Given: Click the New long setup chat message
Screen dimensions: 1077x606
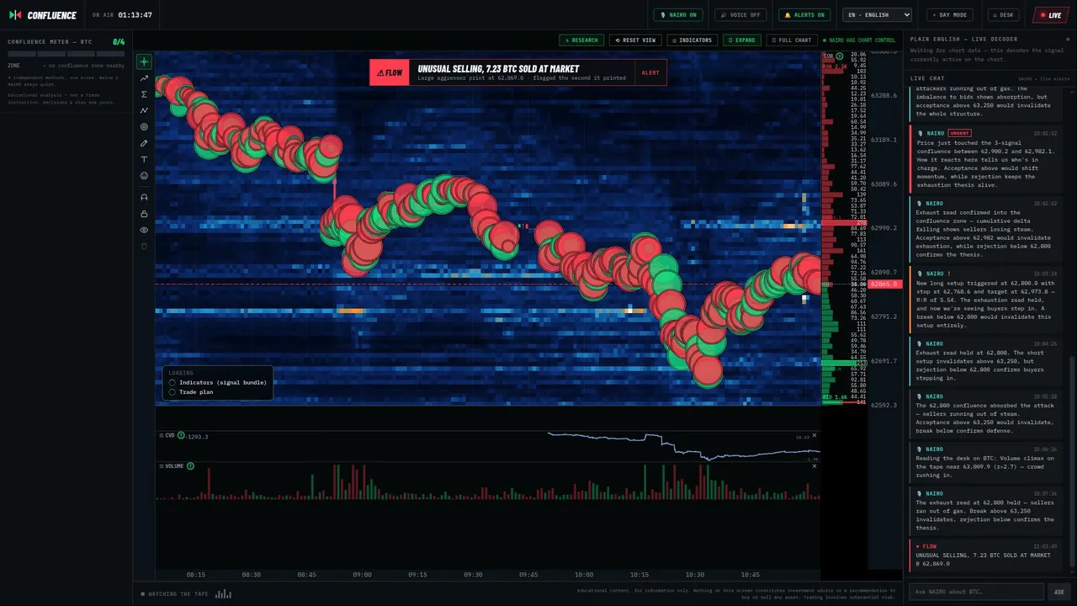Looking at the screenshot, I should 985,299.
